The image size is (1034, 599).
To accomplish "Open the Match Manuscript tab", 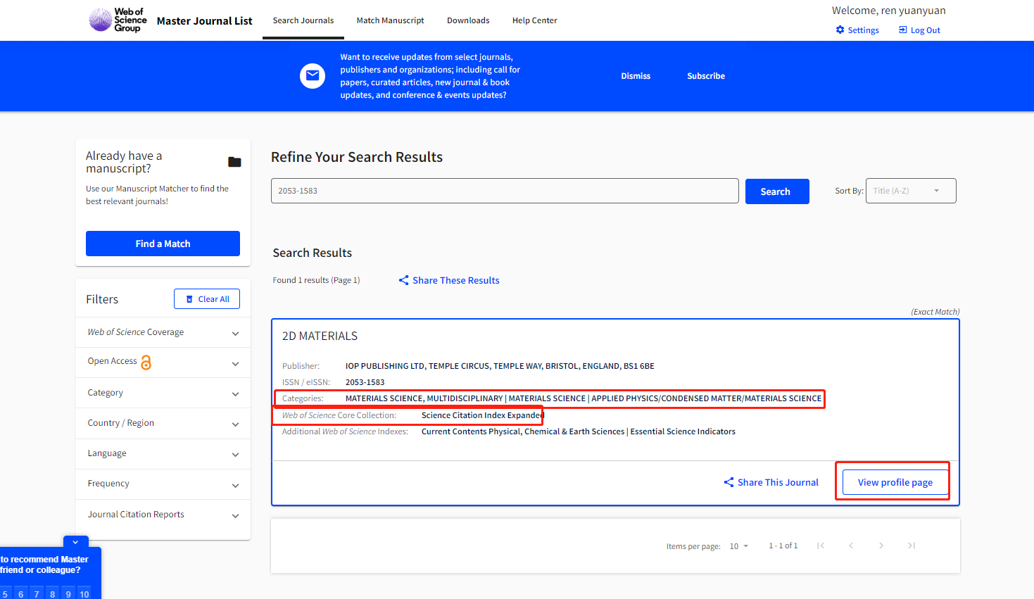I will tap(390, 20).
